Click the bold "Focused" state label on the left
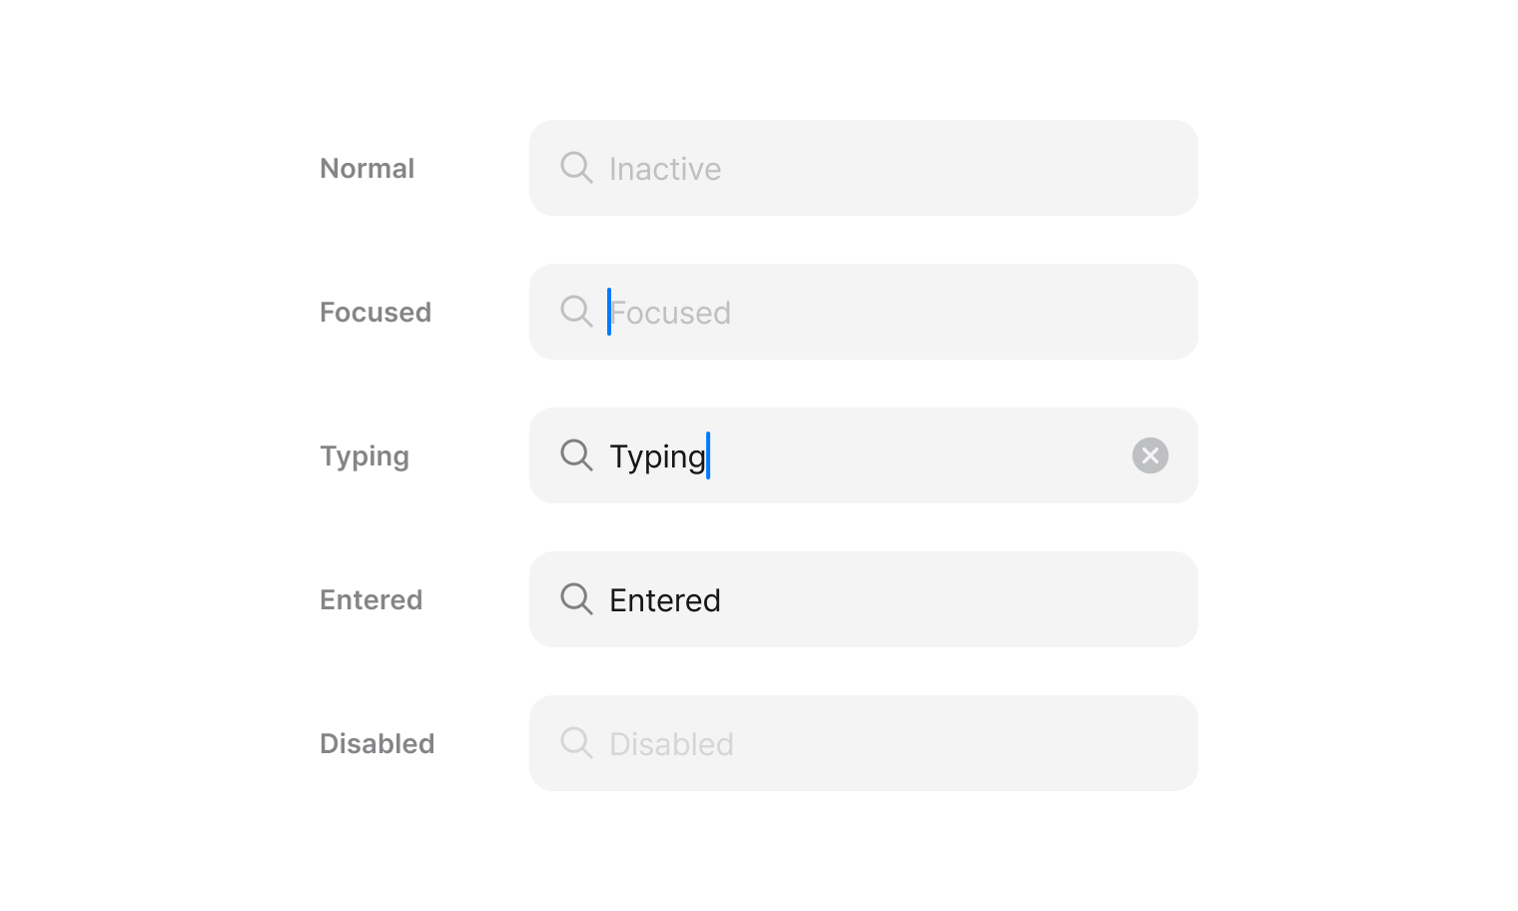This screenshot has width=1518, height=911. click(x=376, y=313)
